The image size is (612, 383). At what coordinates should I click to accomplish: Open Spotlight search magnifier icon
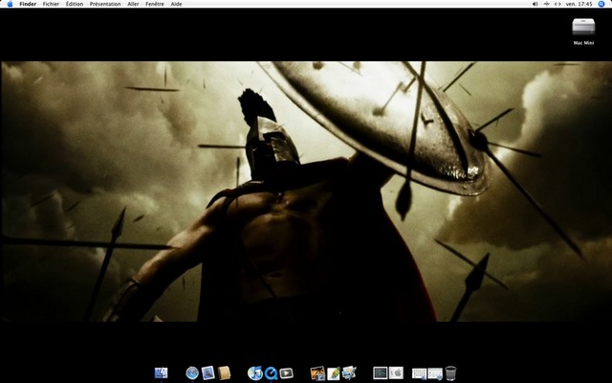601,4
